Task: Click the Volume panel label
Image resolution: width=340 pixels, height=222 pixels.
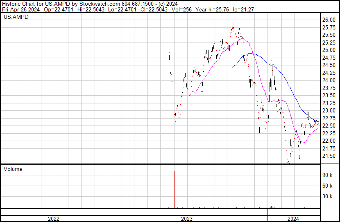Action: point(13,169)
